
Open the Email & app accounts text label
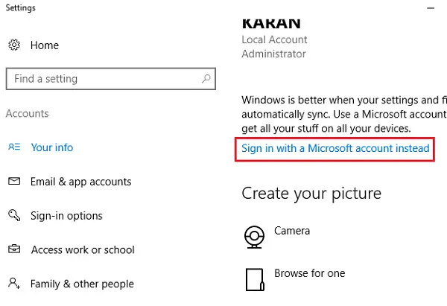(80, 182)
